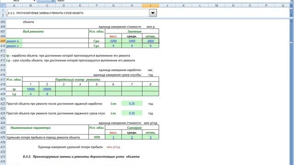This screenshot has width=294, height=165.
Task: Click empty Lp cell for repair number 8
Action: [x=151, y=94]
